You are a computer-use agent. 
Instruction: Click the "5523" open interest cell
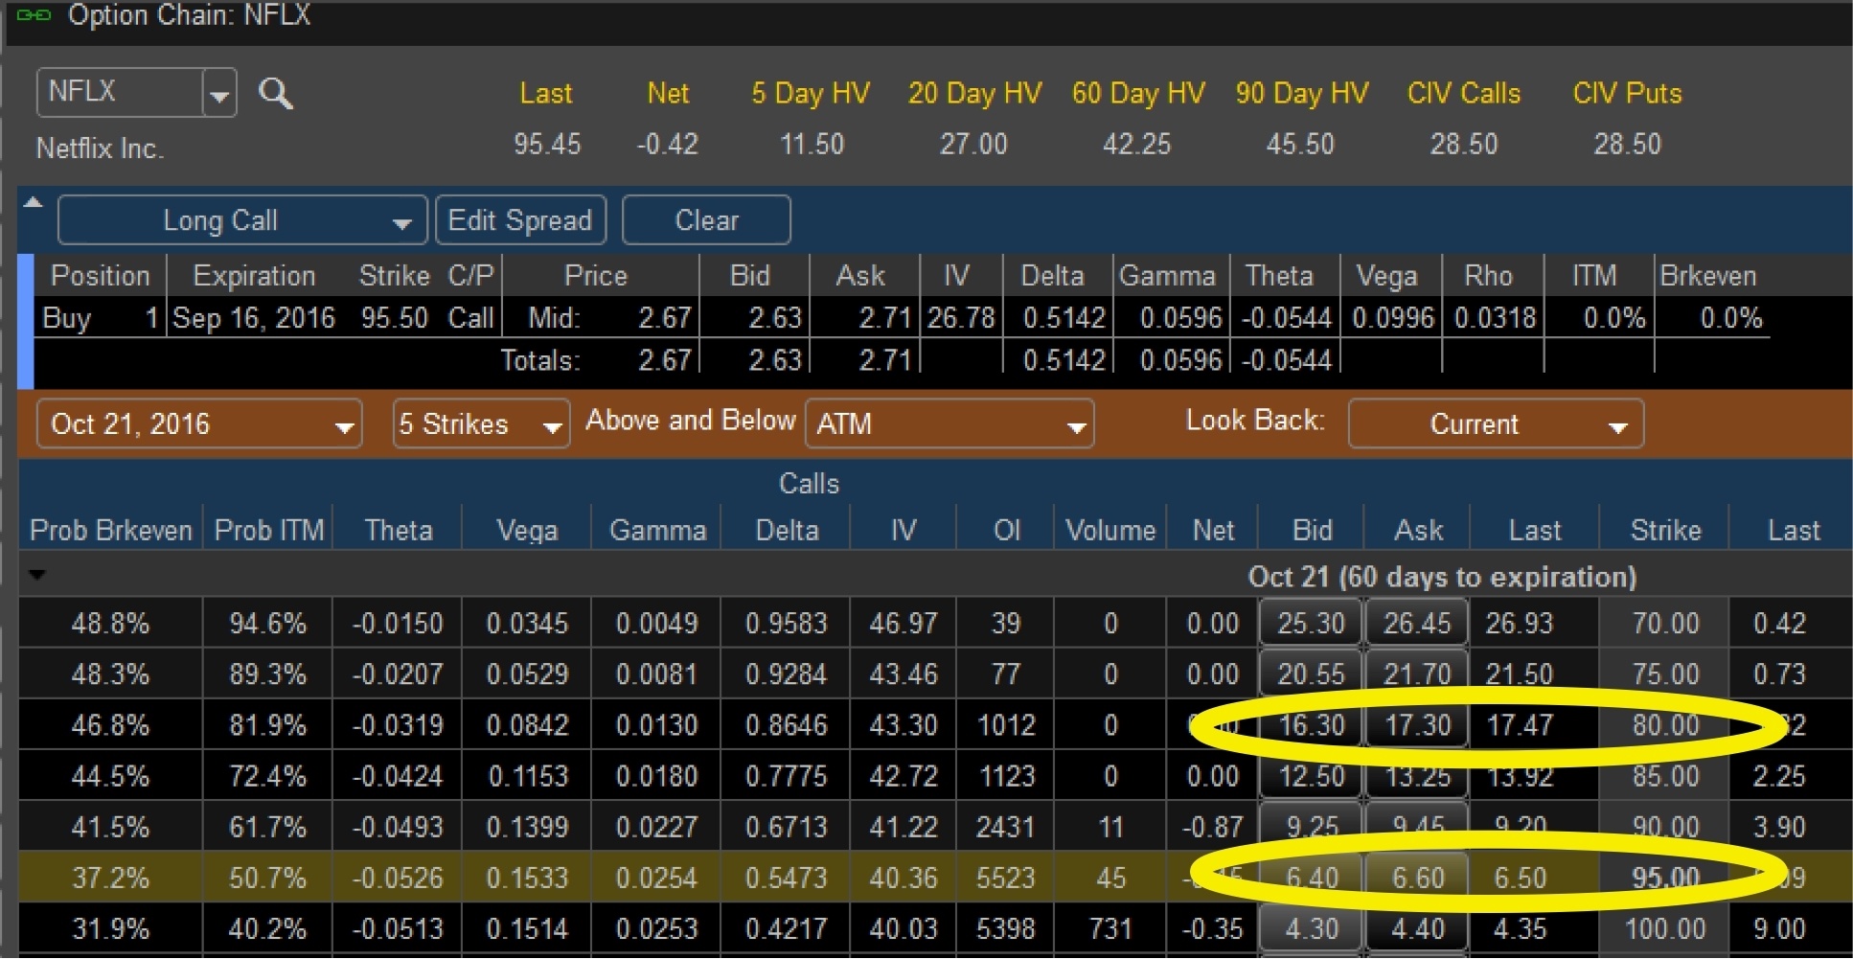(x=1006, y=878)
